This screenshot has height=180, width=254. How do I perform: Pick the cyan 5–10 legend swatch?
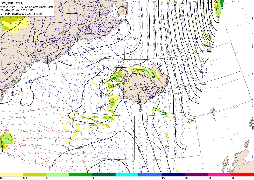point(127,174)
